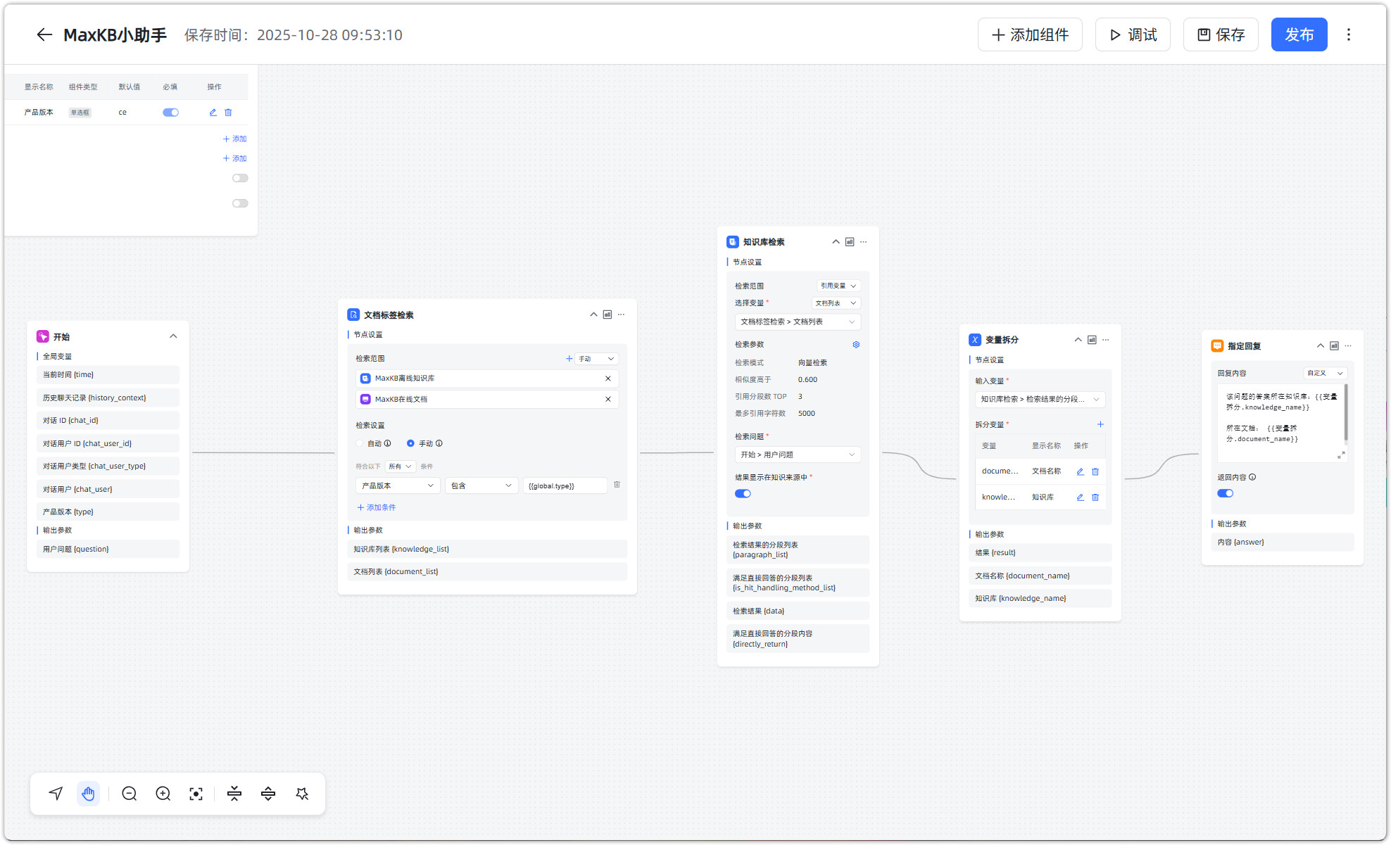Toggle 结果显示在知识来源中 switch
Screen dimensions: 1391x845
click(743, 494)
